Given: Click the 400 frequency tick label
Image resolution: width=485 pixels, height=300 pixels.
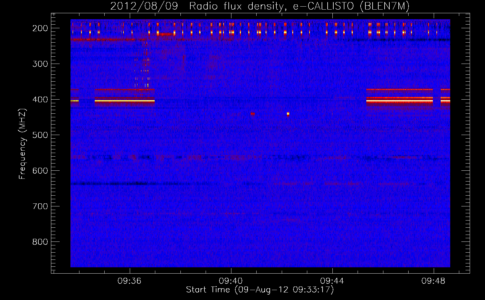Looking at the screenshot, I should pyautogui.click(x=40, y=100).
